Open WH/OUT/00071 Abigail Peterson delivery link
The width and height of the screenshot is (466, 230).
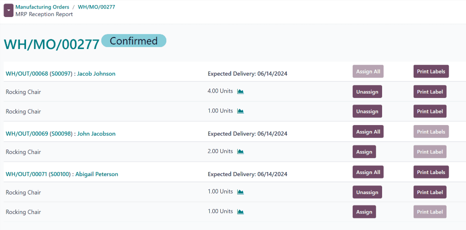[62, 174]
